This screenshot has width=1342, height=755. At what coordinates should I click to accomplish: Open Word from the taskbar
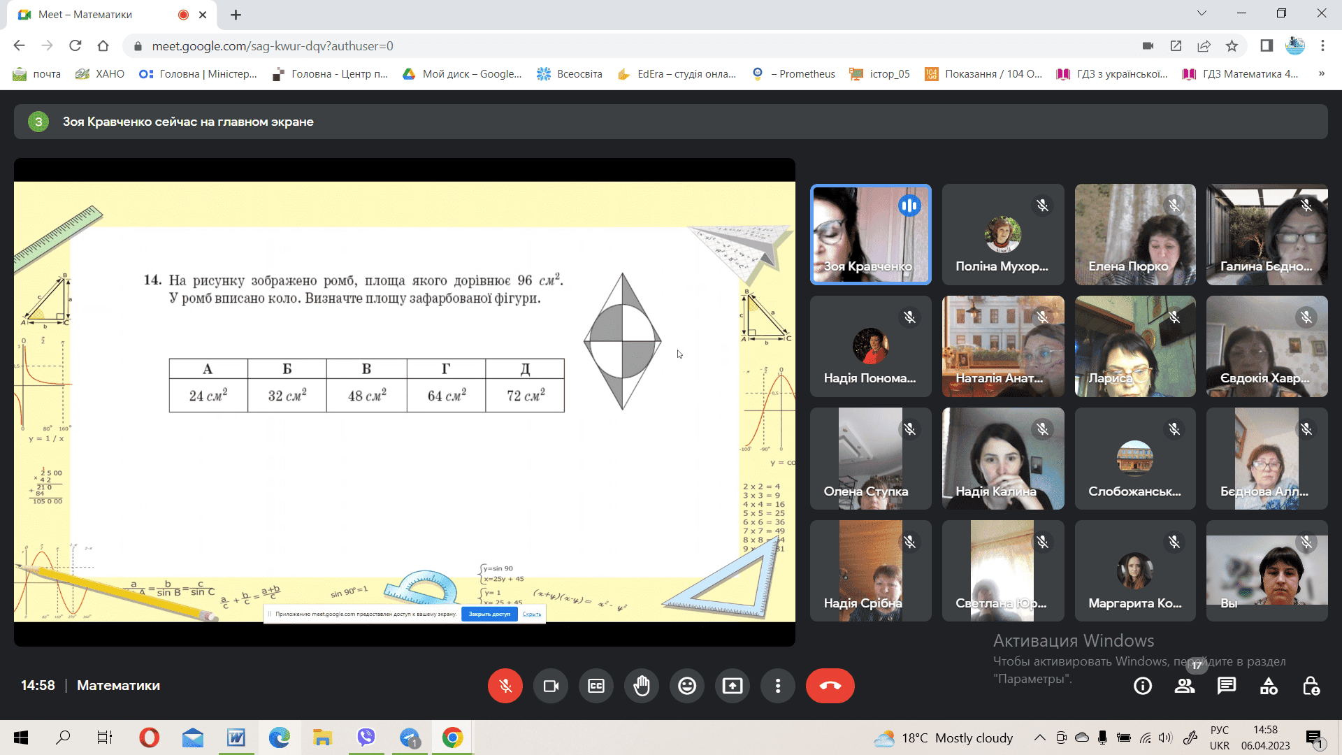coord(236,738)
